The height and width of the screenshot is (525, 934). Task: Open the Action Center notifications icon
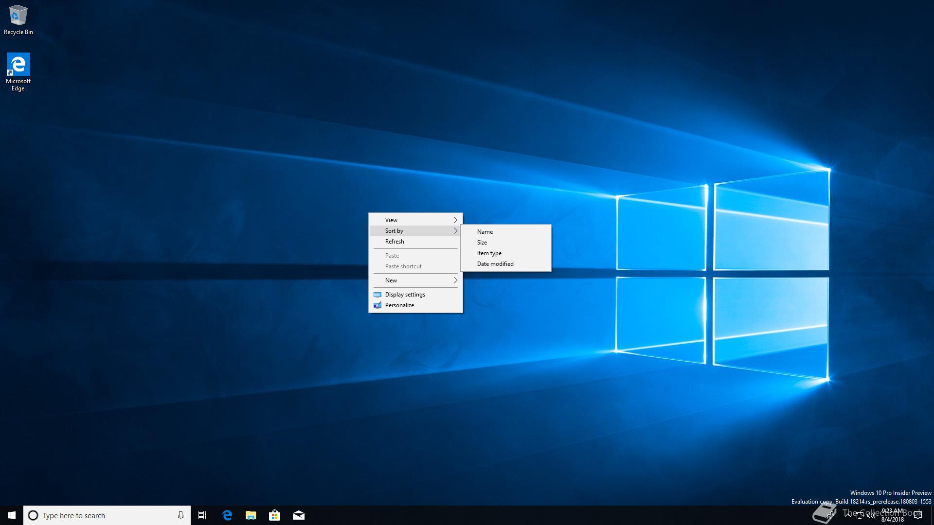point(918,515)
